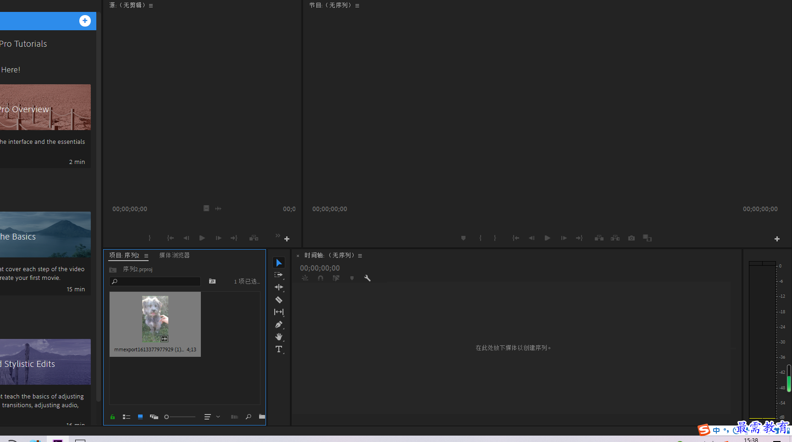Add marker in program monitor
The width and height of the screenshot is (792, 442).
point(463,238)
